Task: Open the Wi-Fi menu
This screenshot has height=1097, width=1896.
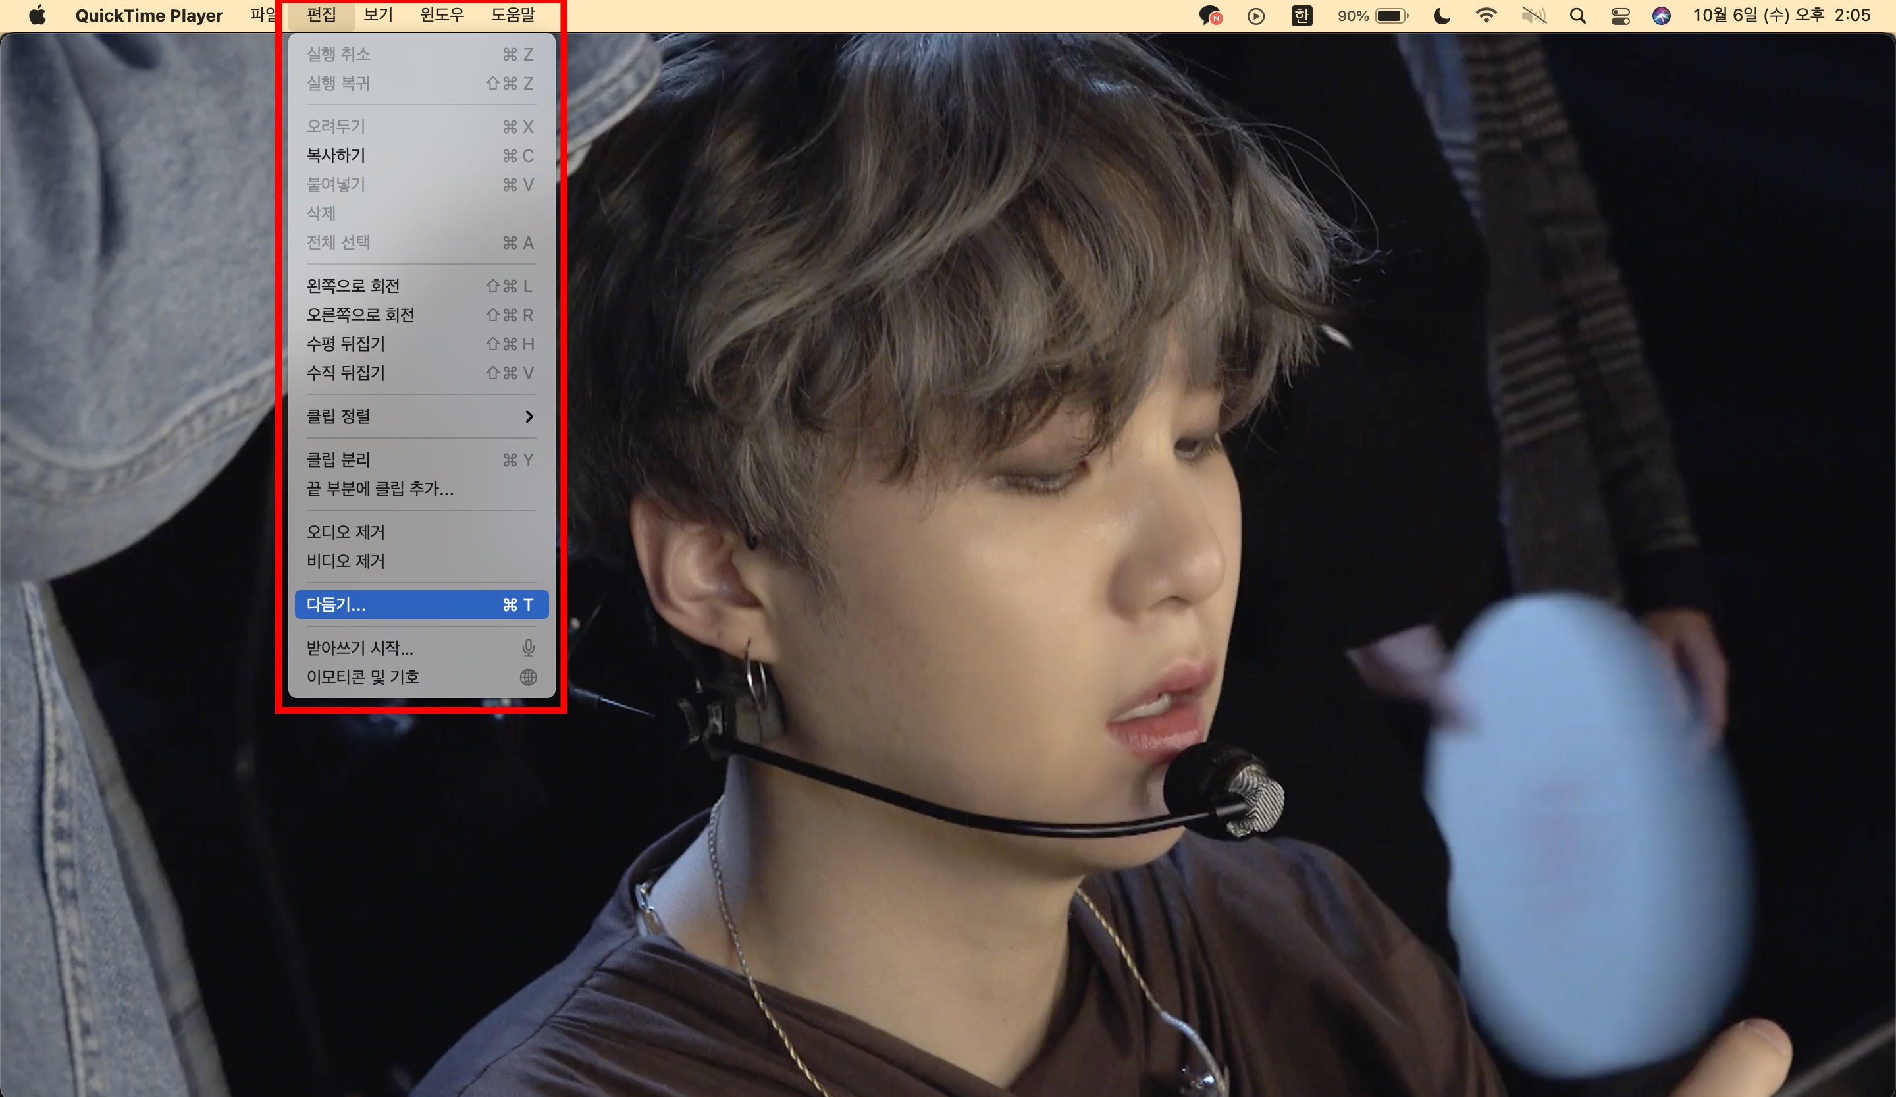Action: tap(1486, 15)
